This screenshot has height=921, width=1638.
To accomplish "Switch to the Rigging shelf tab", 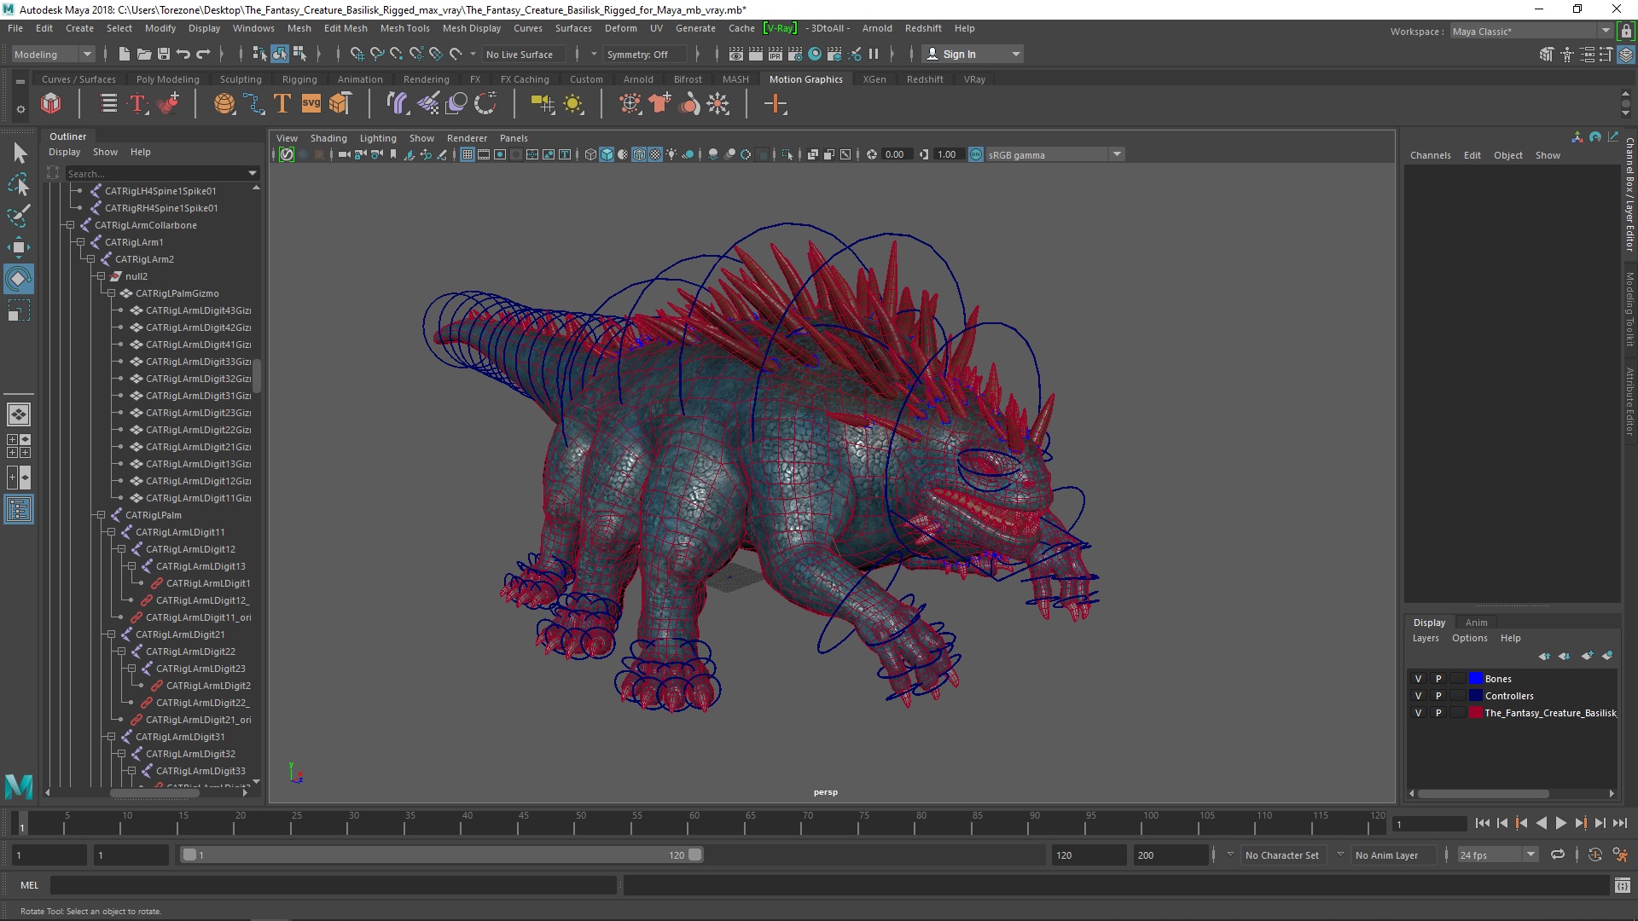I will tap(299, 79).
